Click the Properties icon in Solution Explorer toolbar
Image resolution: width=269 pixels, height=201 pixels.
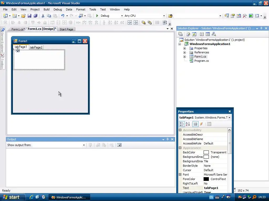pyautogui.click(x=180, y=34)
